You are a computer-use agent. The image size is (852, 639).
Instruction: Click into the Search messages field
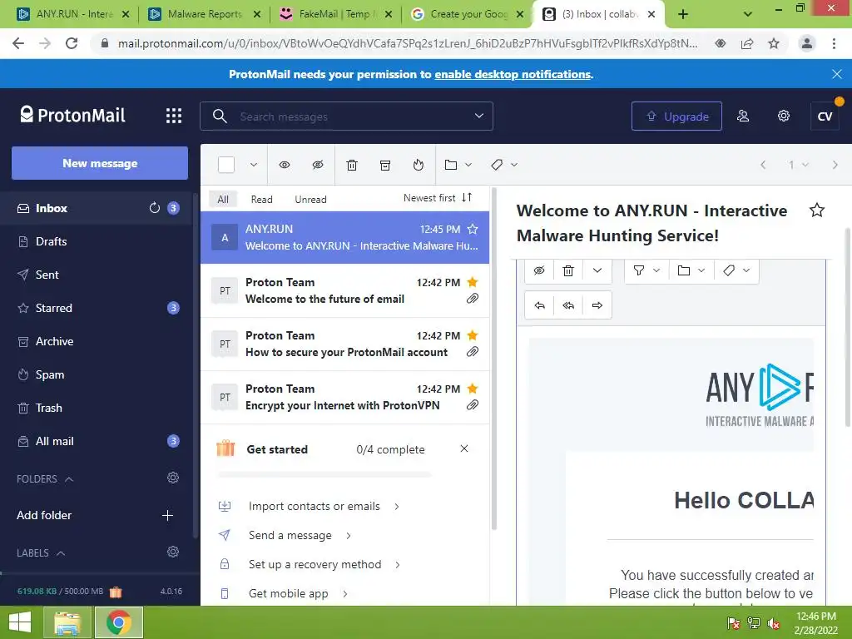click(x=348, y=116)
